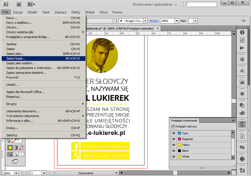The height and width of the screenshot is (176, 251).
Task: Open the Styl graphic style dropdown
Action: (x=196, y=21)
